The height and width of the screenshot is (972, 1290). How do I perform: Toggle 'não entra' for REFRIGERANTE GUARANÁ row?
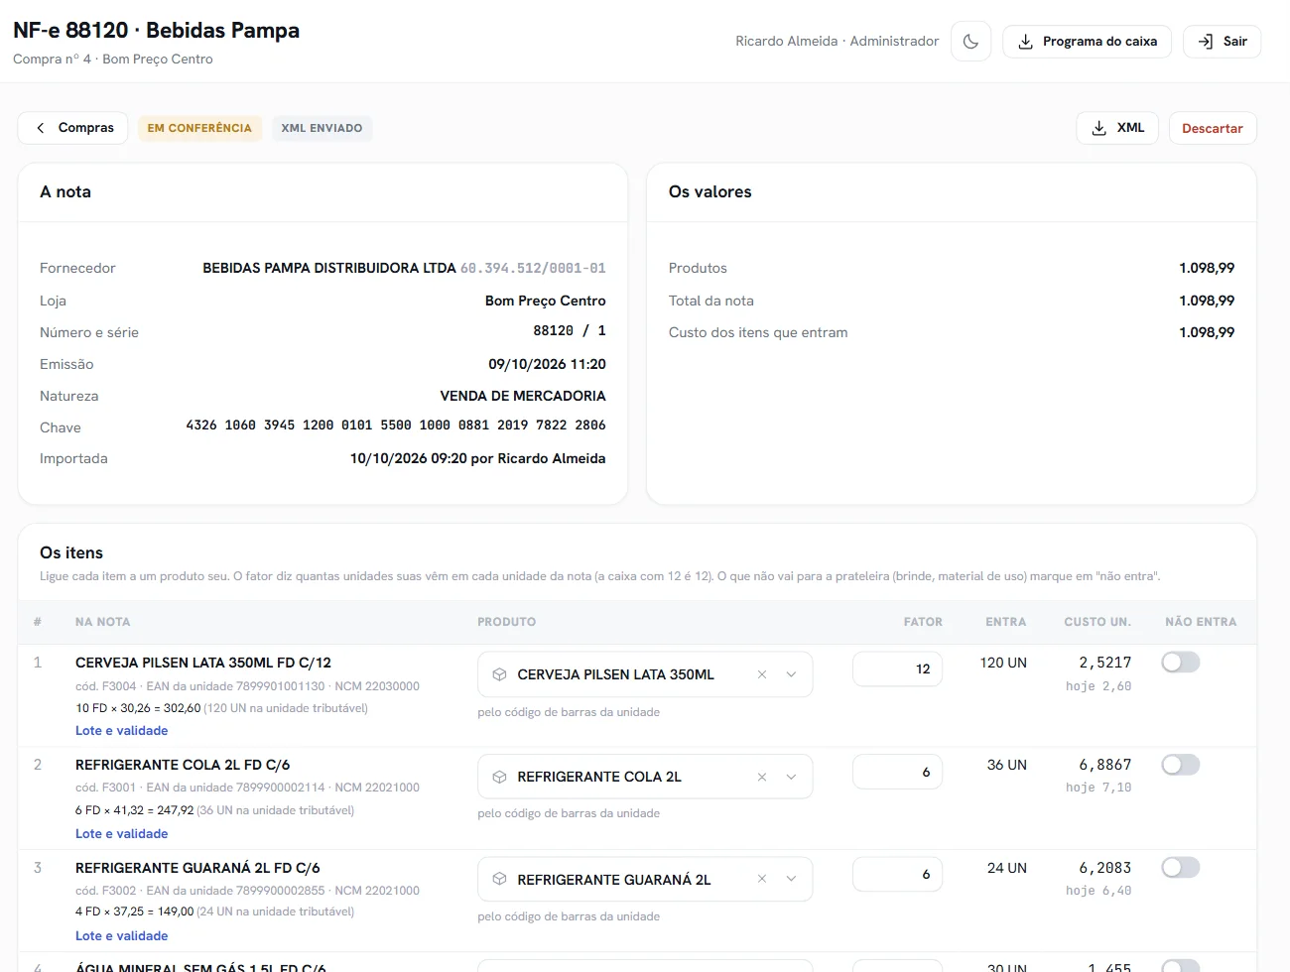(1181, 868)
